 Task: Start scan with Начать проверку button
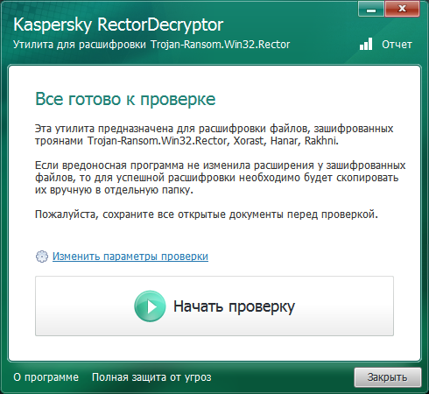click(214, 306)
